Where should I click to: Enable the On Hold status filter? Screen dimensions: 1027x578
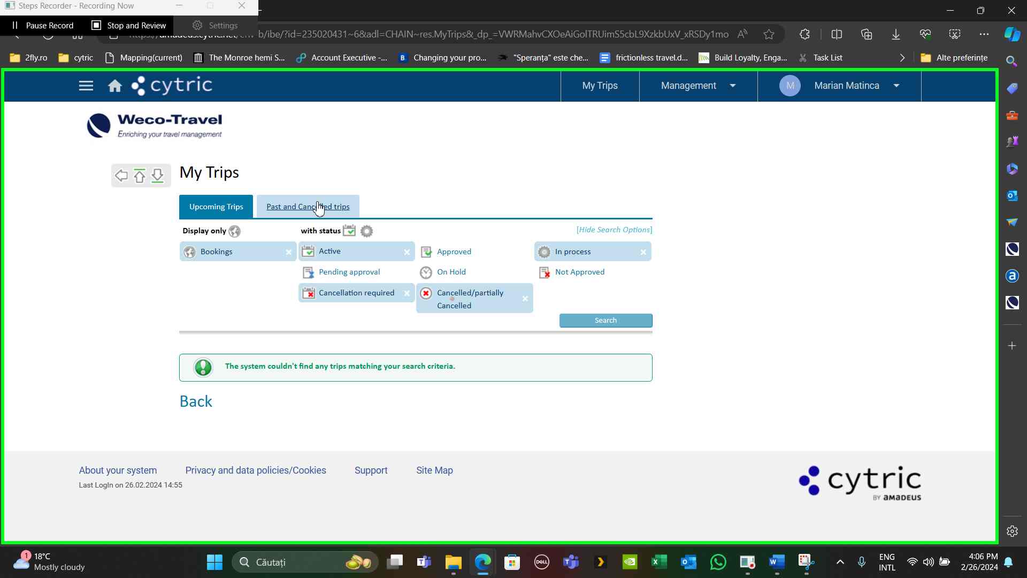[x=451, y=272]
